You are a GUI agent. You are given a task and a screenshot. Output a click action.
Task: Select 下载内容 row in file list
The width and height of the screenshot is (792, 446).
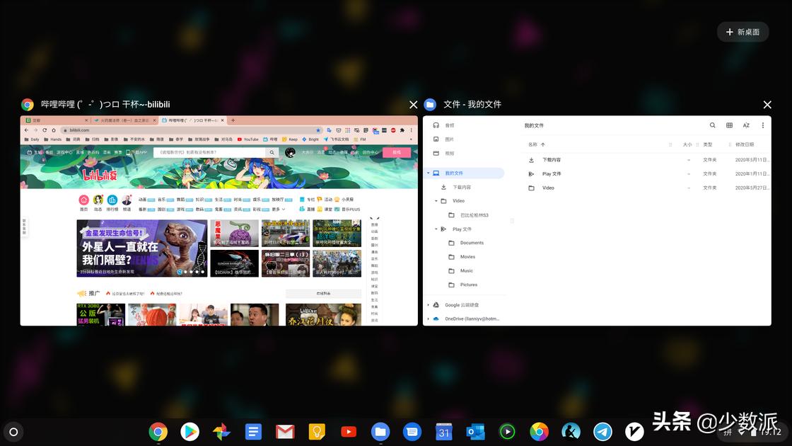[646, 160]
